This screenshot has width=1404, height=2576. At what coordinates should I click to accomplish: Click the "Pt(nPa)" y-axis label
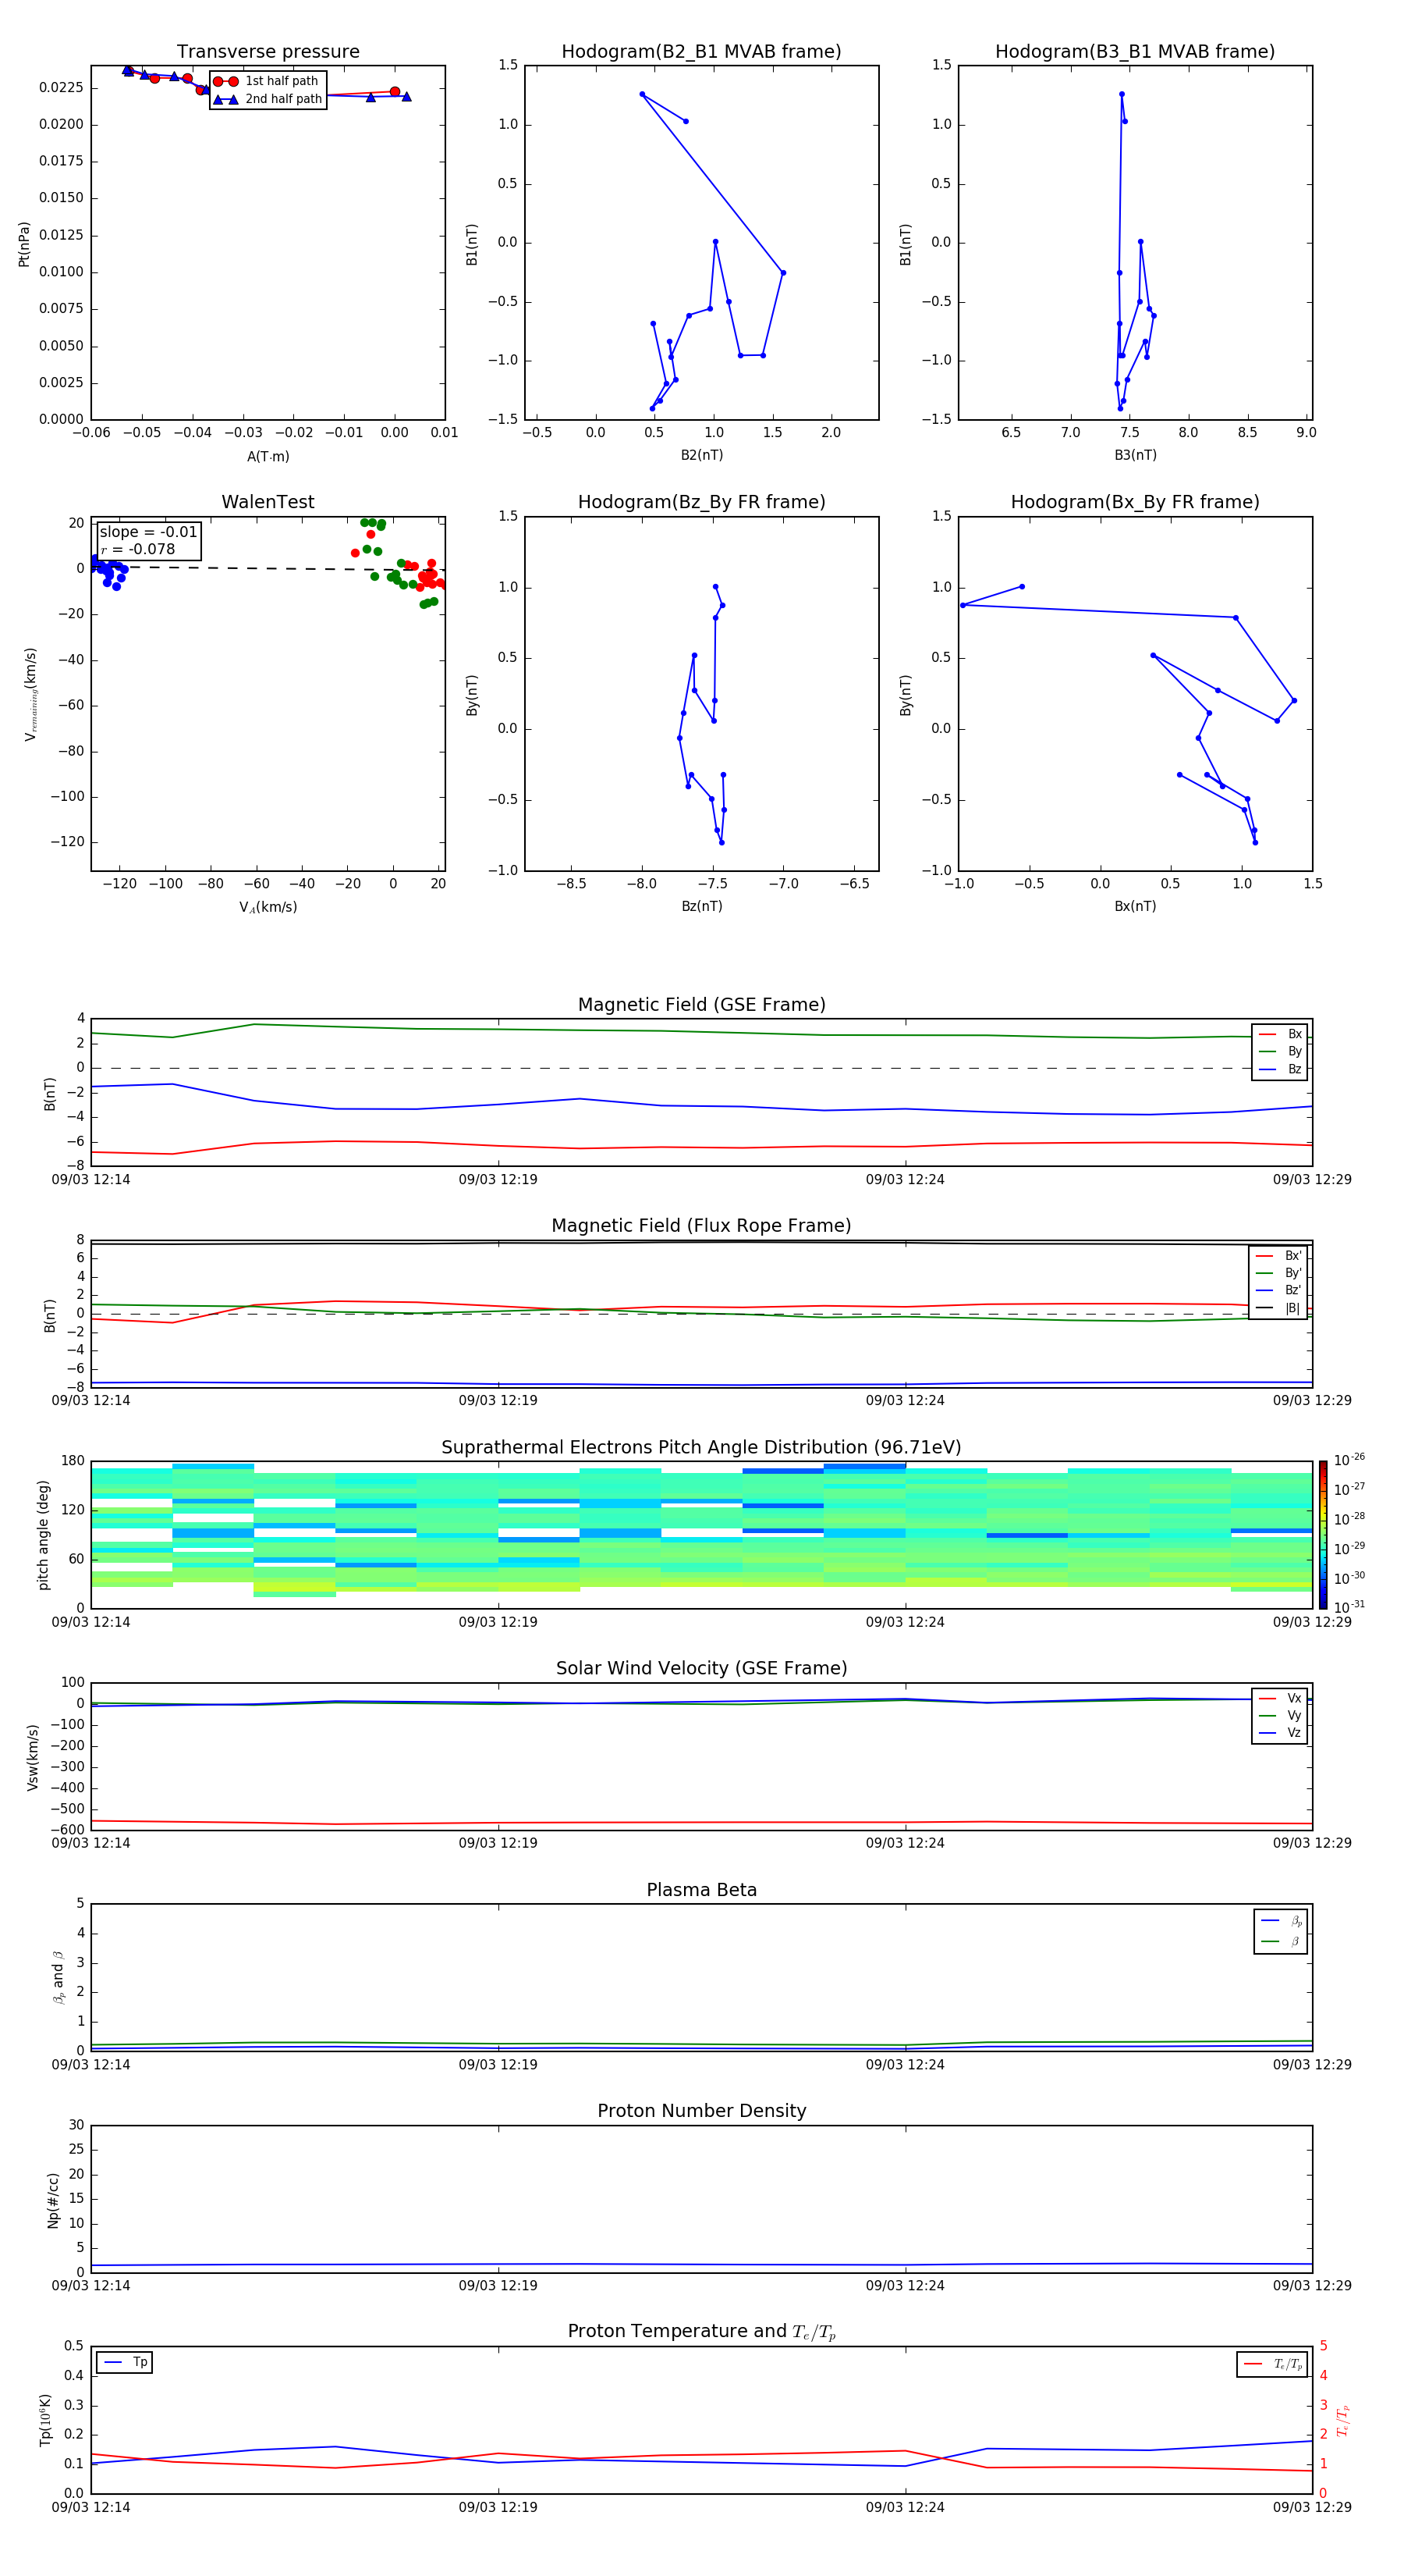[24, 244]
